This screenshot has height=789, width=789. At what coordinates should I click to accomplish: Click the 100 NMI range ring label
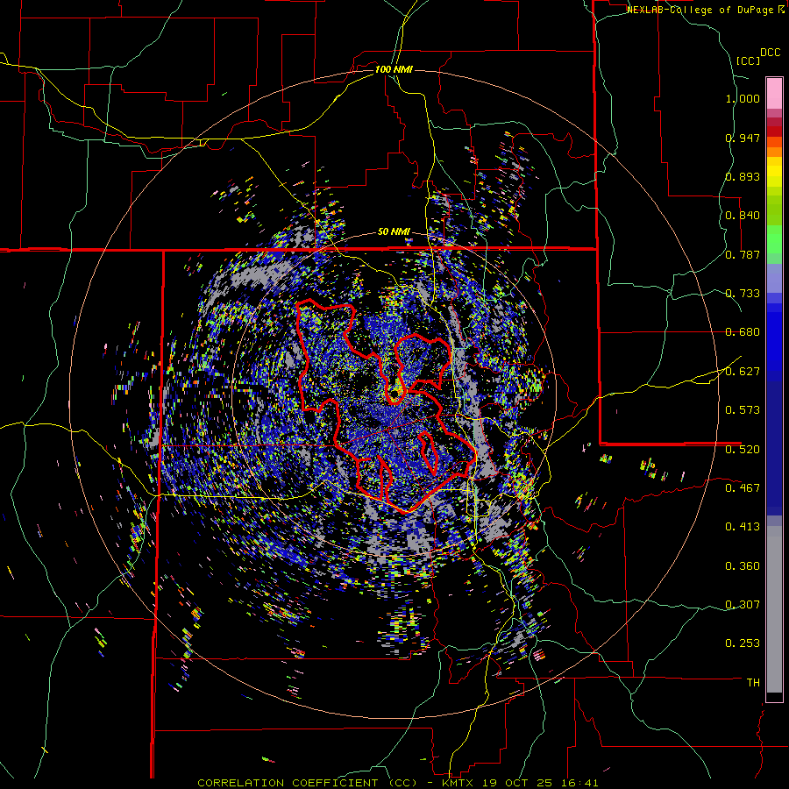394,69
